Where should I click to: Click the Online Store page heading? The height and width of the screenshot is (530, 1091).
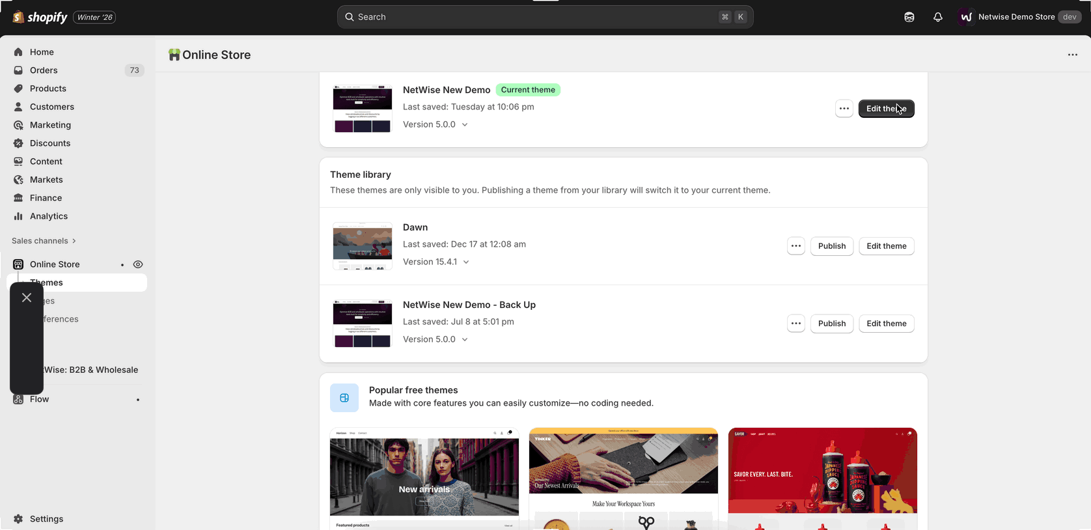pyautogui.click(x=217, y=55)
